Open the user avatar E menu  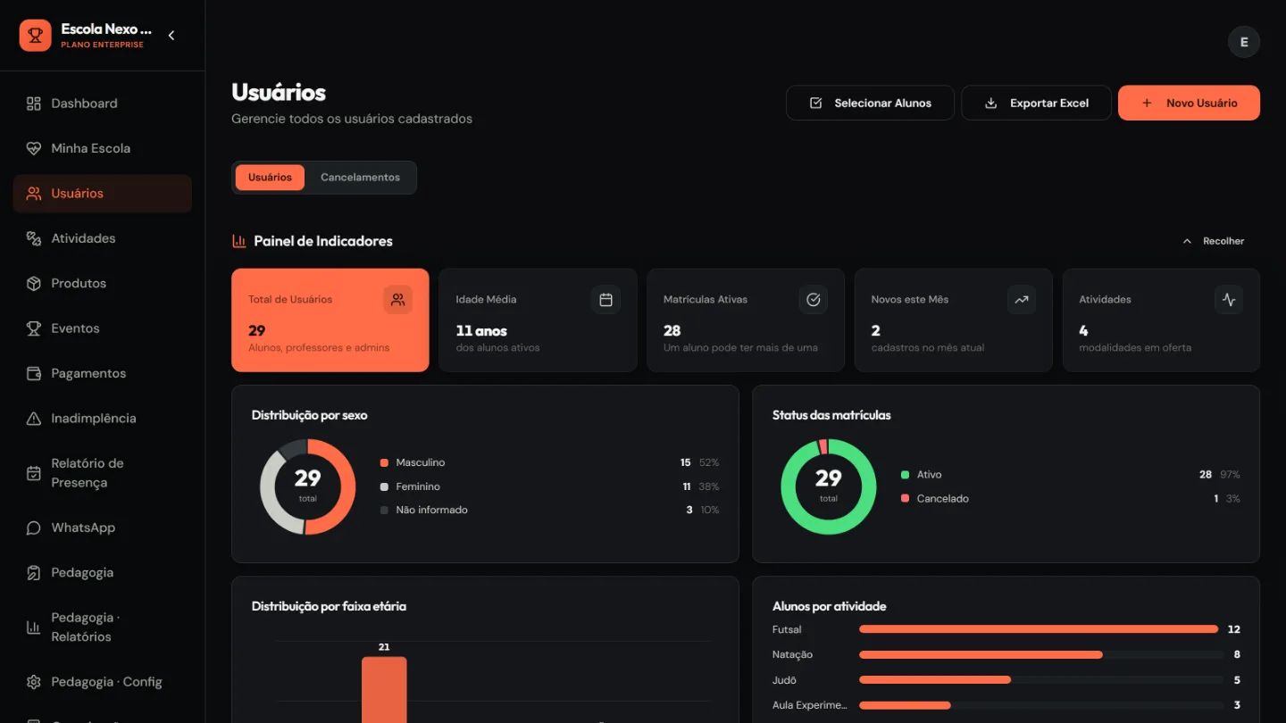1244,42
